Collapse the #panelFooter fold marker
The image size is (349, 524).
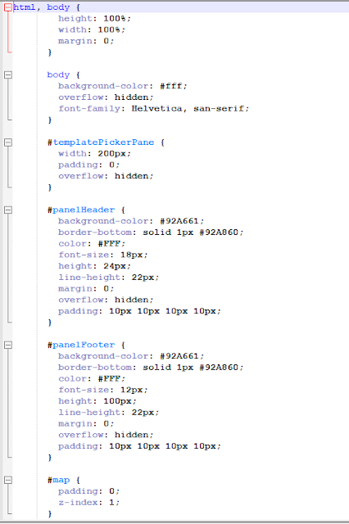click(x=8, y=345)
